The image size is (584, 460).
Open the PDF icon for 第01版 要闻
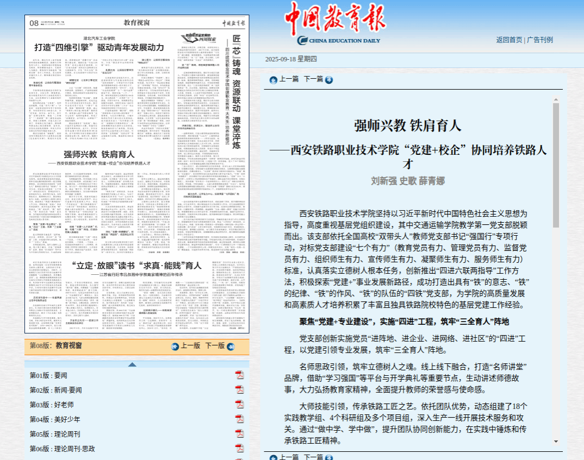pos(239,375)
